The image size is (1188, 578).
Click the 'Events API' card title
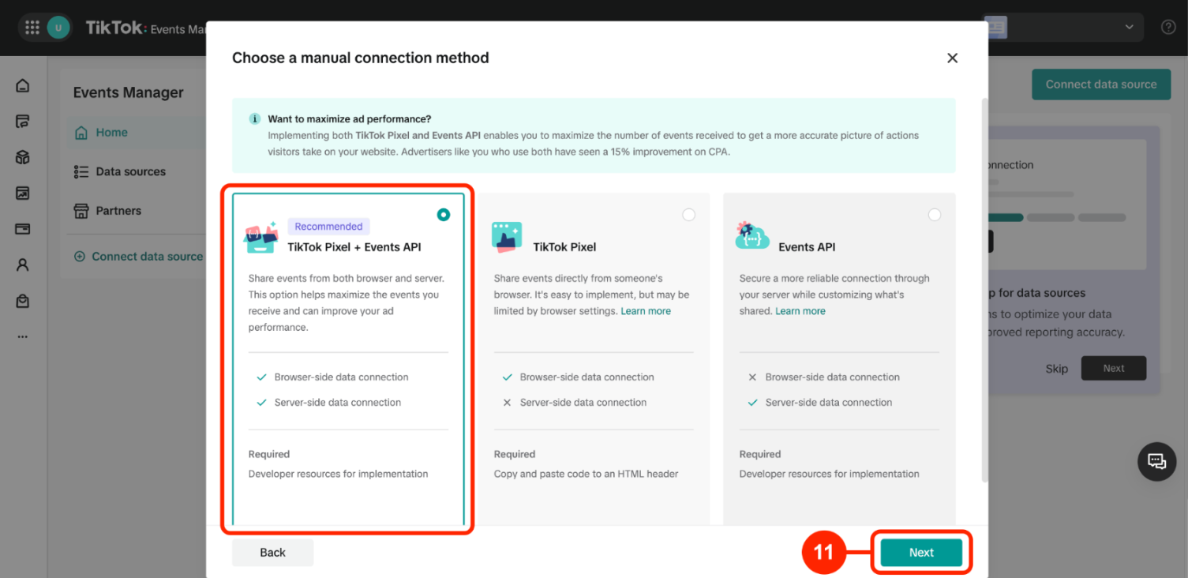807,247
